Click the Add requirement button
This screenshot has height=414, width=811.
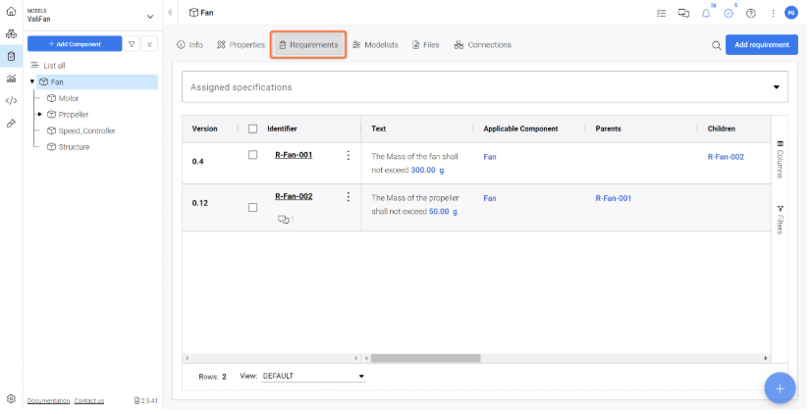[761, 45]
